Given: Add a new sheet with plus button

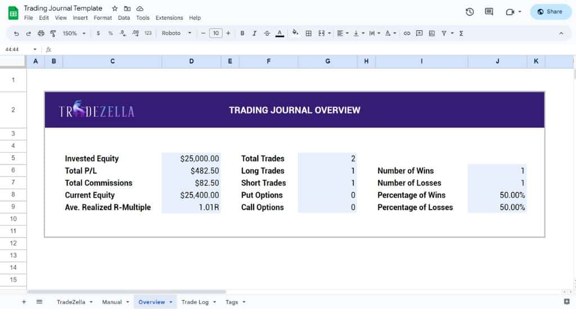Looking at the screenshot, I should point(24,302).
